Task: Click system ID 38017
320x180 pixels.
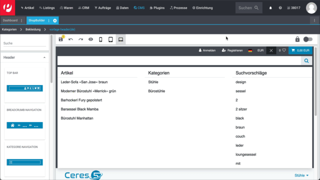Action: (x=293, y=8)
